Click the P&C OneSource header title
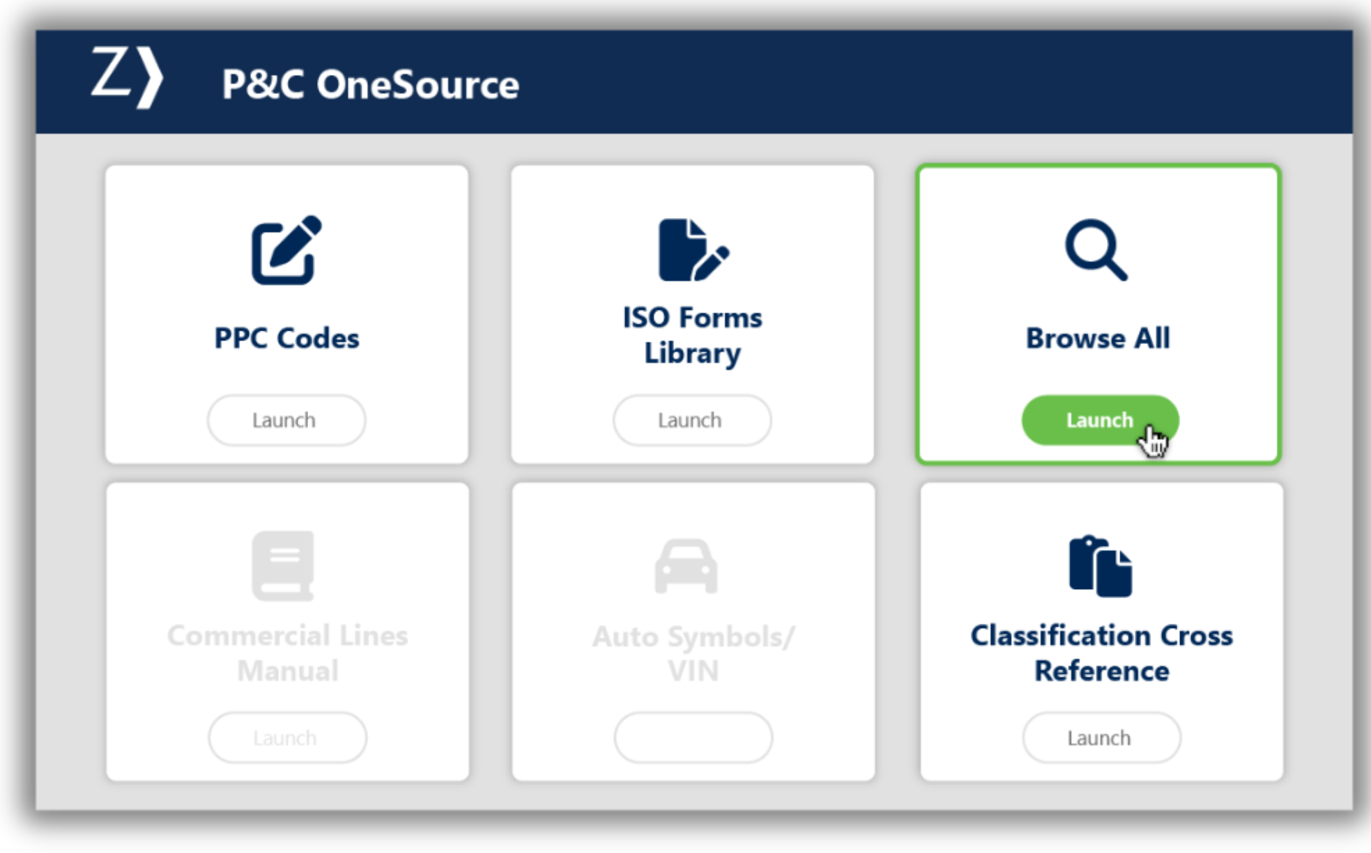The height and width of the screenshot is (853, 1371). (370, 85)
